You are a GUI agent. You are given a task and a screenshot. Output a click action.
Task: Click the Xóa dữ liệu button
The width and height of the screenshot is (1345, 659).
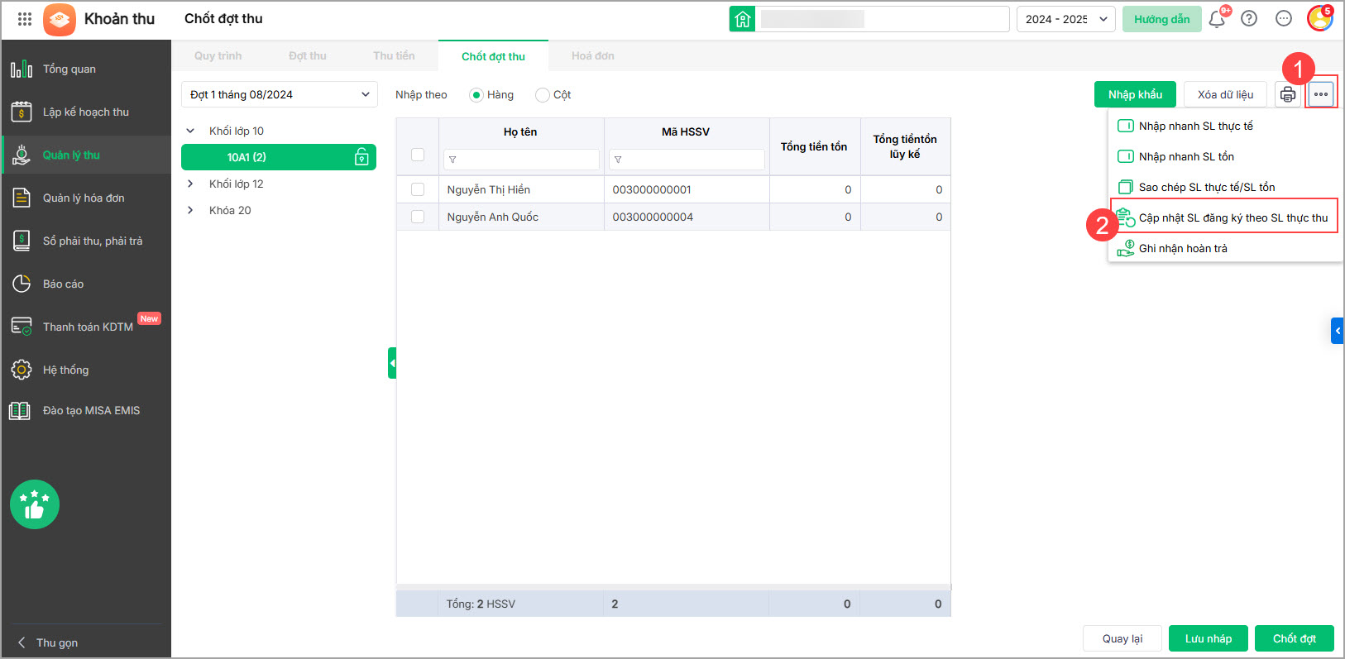[x=1225, y=94]
